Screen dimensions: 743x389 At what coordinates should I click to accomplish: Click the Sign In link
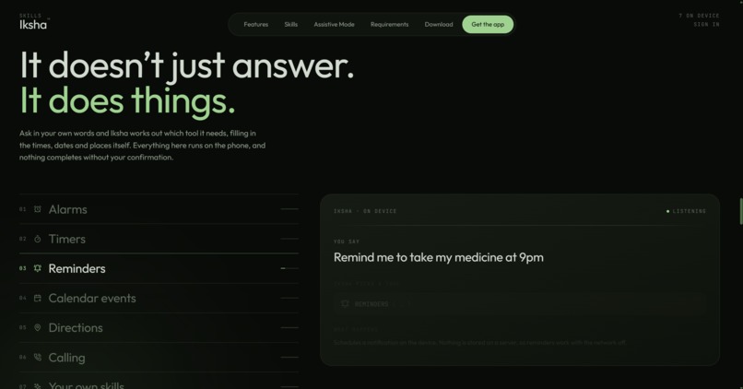706,24
